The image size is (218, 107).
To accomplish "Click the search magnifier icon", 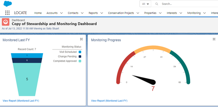I will click(x=157, y=4).
